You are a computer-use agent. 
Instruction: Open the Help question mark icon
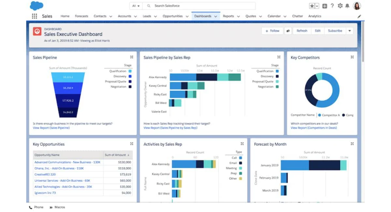coord(332,6)
